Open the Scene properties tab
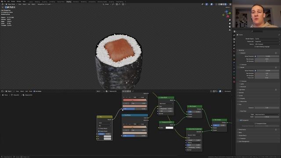The height and width of the screenshot is (158, 281). [x=234, y=48]
